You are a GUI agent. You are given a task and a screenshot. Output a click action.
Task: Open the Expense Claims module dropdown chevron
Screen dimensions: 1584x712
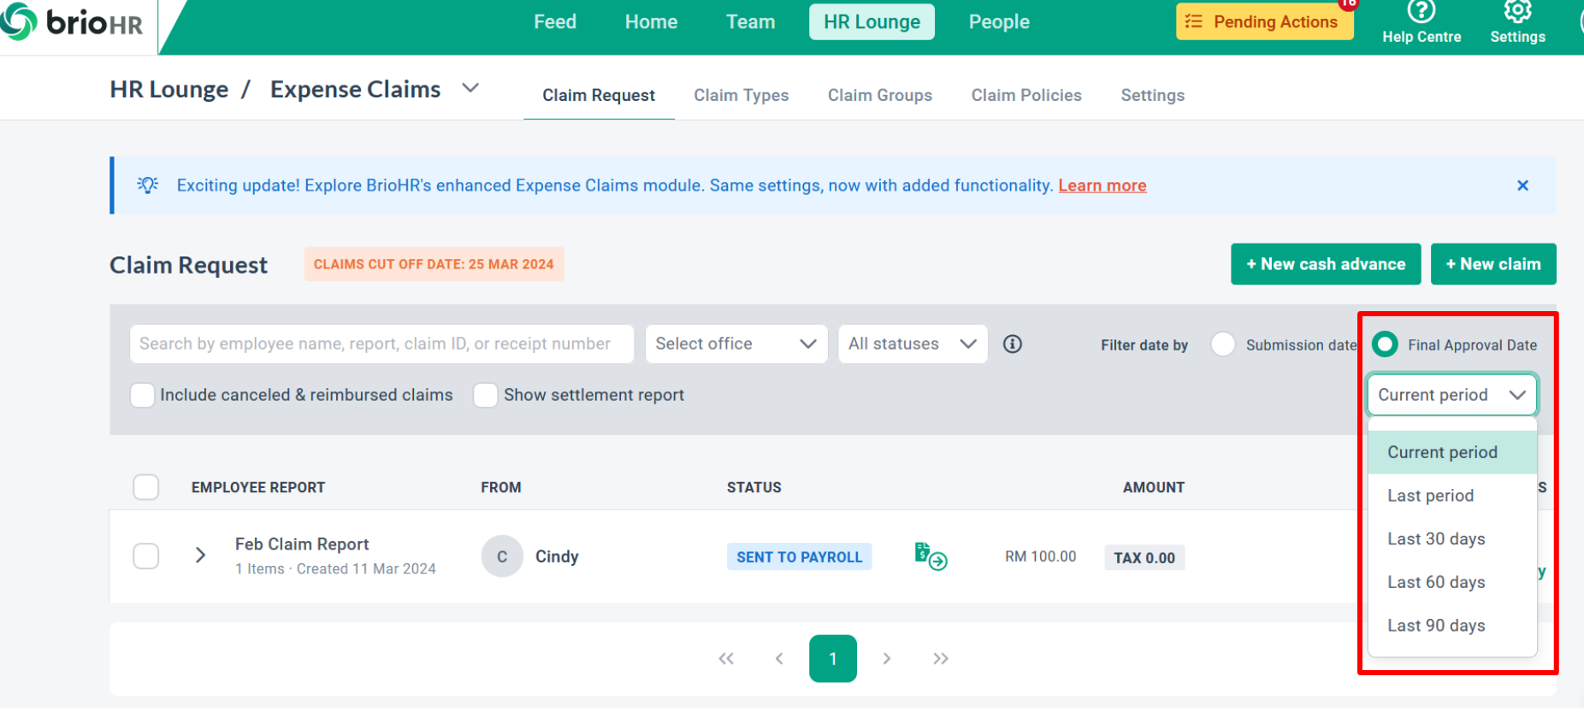tap(470, 88)
